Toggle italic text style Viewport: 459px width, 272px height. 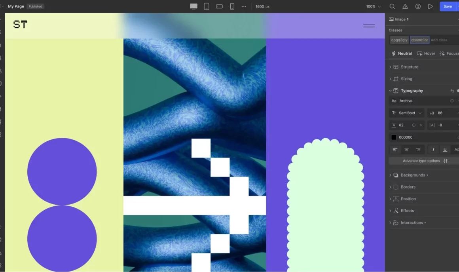[x=433, y=150]
